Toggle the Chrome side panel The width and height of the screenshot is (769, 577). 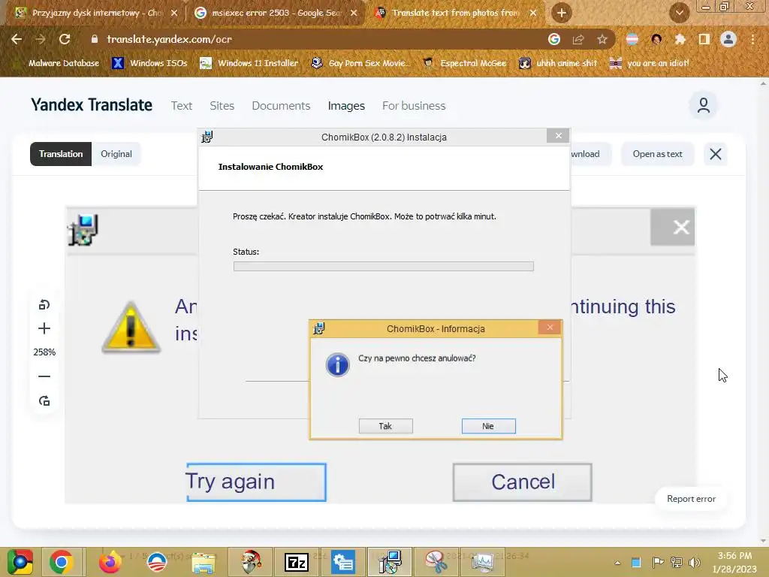click(x=704, y=39)
